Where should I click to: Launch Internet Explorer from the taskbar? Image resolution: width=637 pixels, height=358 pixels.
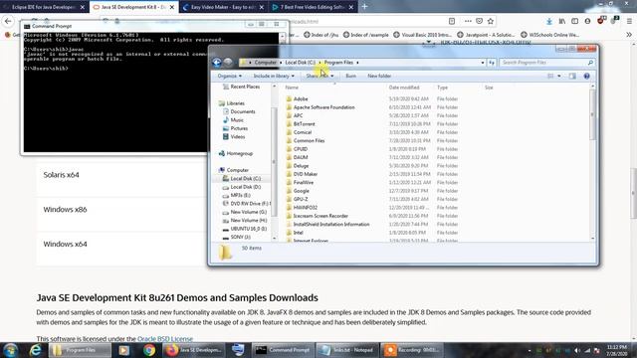36,350
